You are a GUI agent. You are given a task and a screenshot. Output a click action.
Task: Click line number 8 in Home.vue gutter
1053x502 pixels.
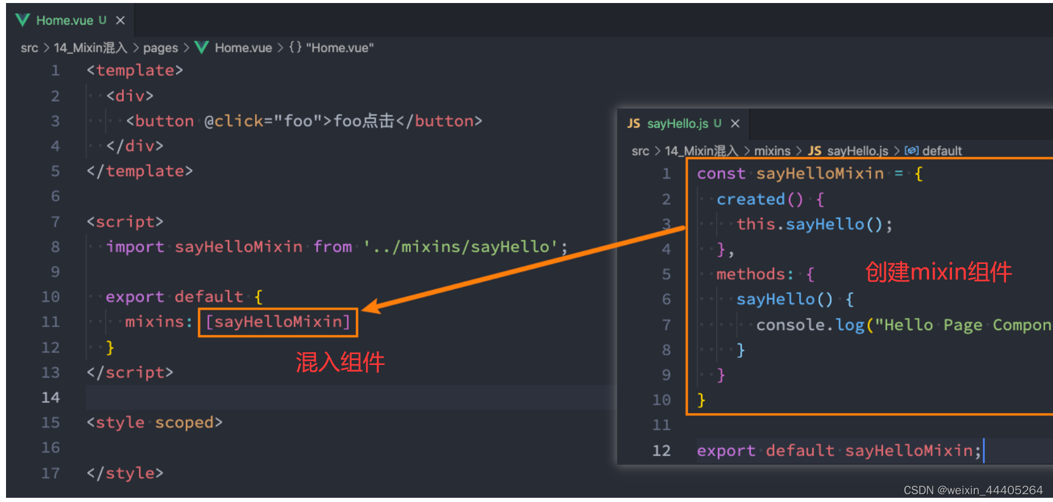pyautogui.click(x=55, y=247)
